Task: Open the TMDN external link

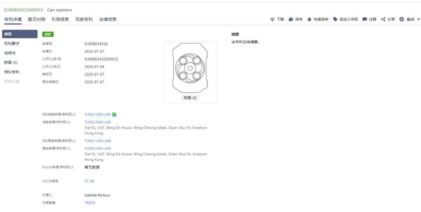Action: pyautogui.click(x=90, y=203)
